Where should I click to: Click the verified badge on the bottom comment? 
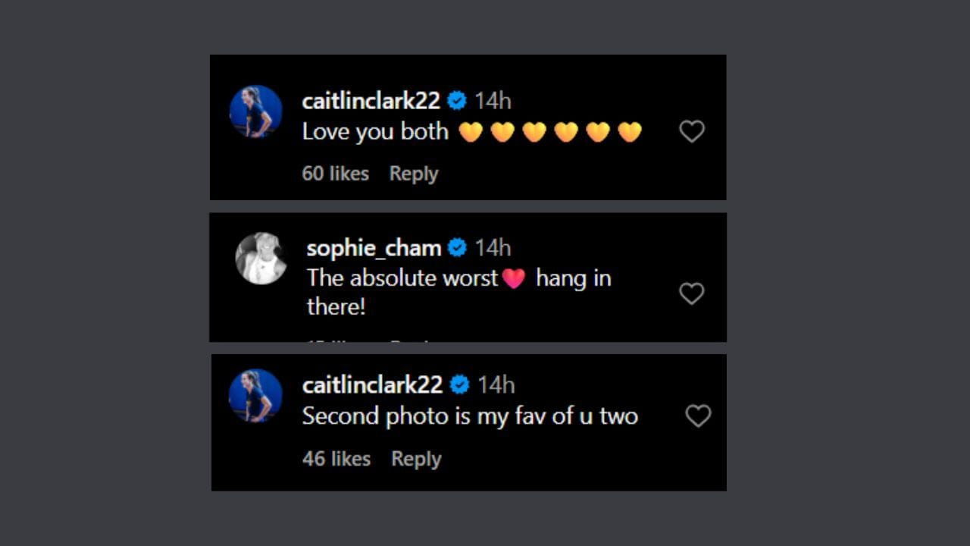click(x=460, y=384)
